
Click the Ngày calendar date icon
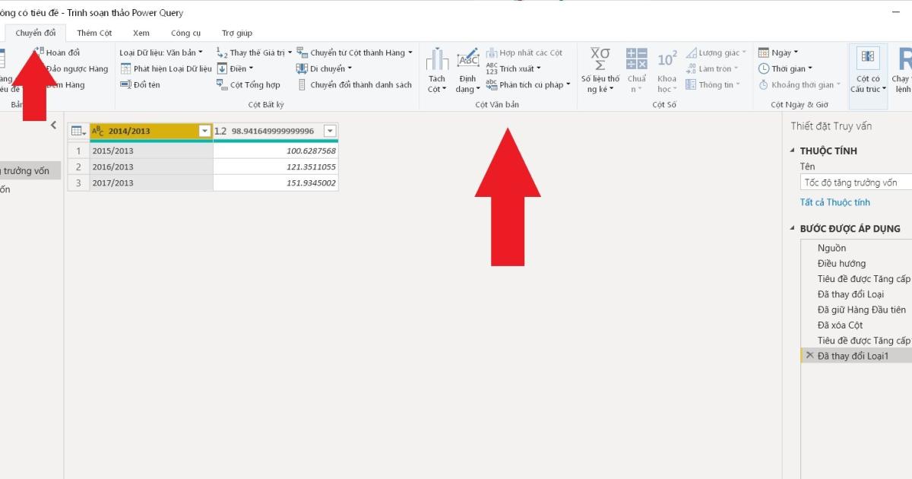pyautogui.click(x=764, y=52)
